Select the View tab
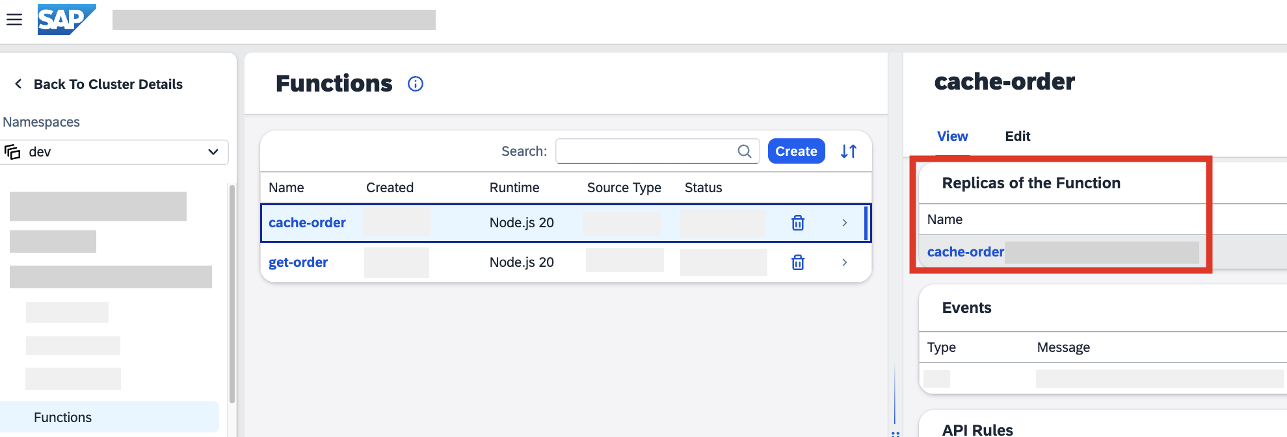This screenshot has width=1287, height=437. tap(953, 136)
